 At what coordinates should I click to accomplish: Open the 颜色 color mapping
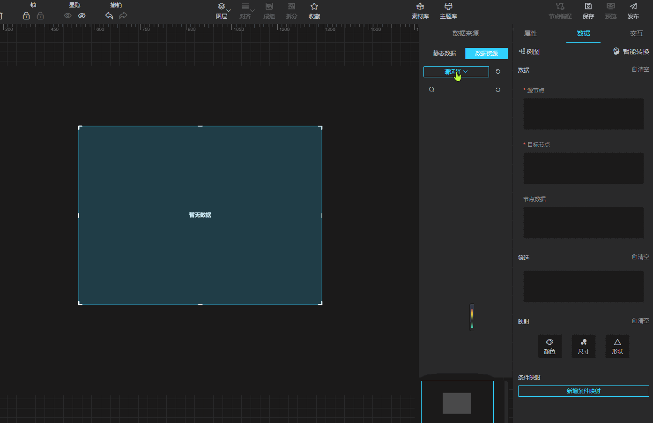[x=550, y=347]
